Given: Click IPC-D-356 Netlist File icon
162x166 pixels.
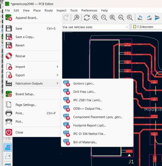Looking at the screenshot, I should pyautogui.click(x=66, y=134).
